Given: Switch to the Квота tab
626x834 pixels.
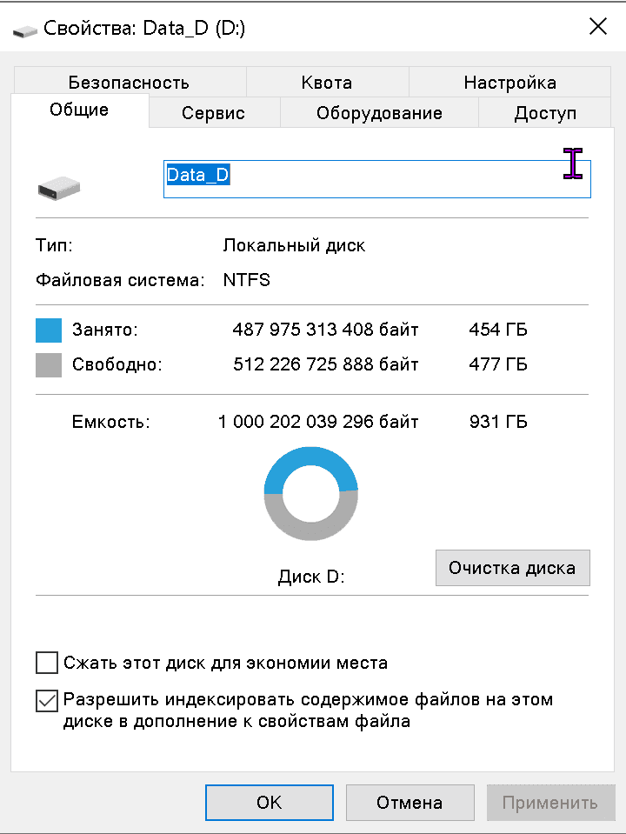Looking at the screenshot, I should (327, 83).
